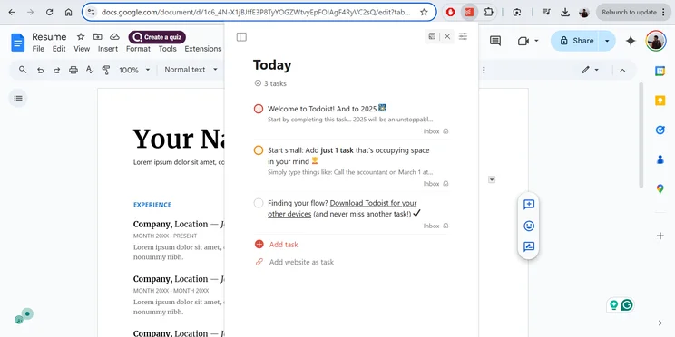This screenshot has width=675, height=337.
Task: Open the 100% zoom dropdown
Action: coord(134,70)
